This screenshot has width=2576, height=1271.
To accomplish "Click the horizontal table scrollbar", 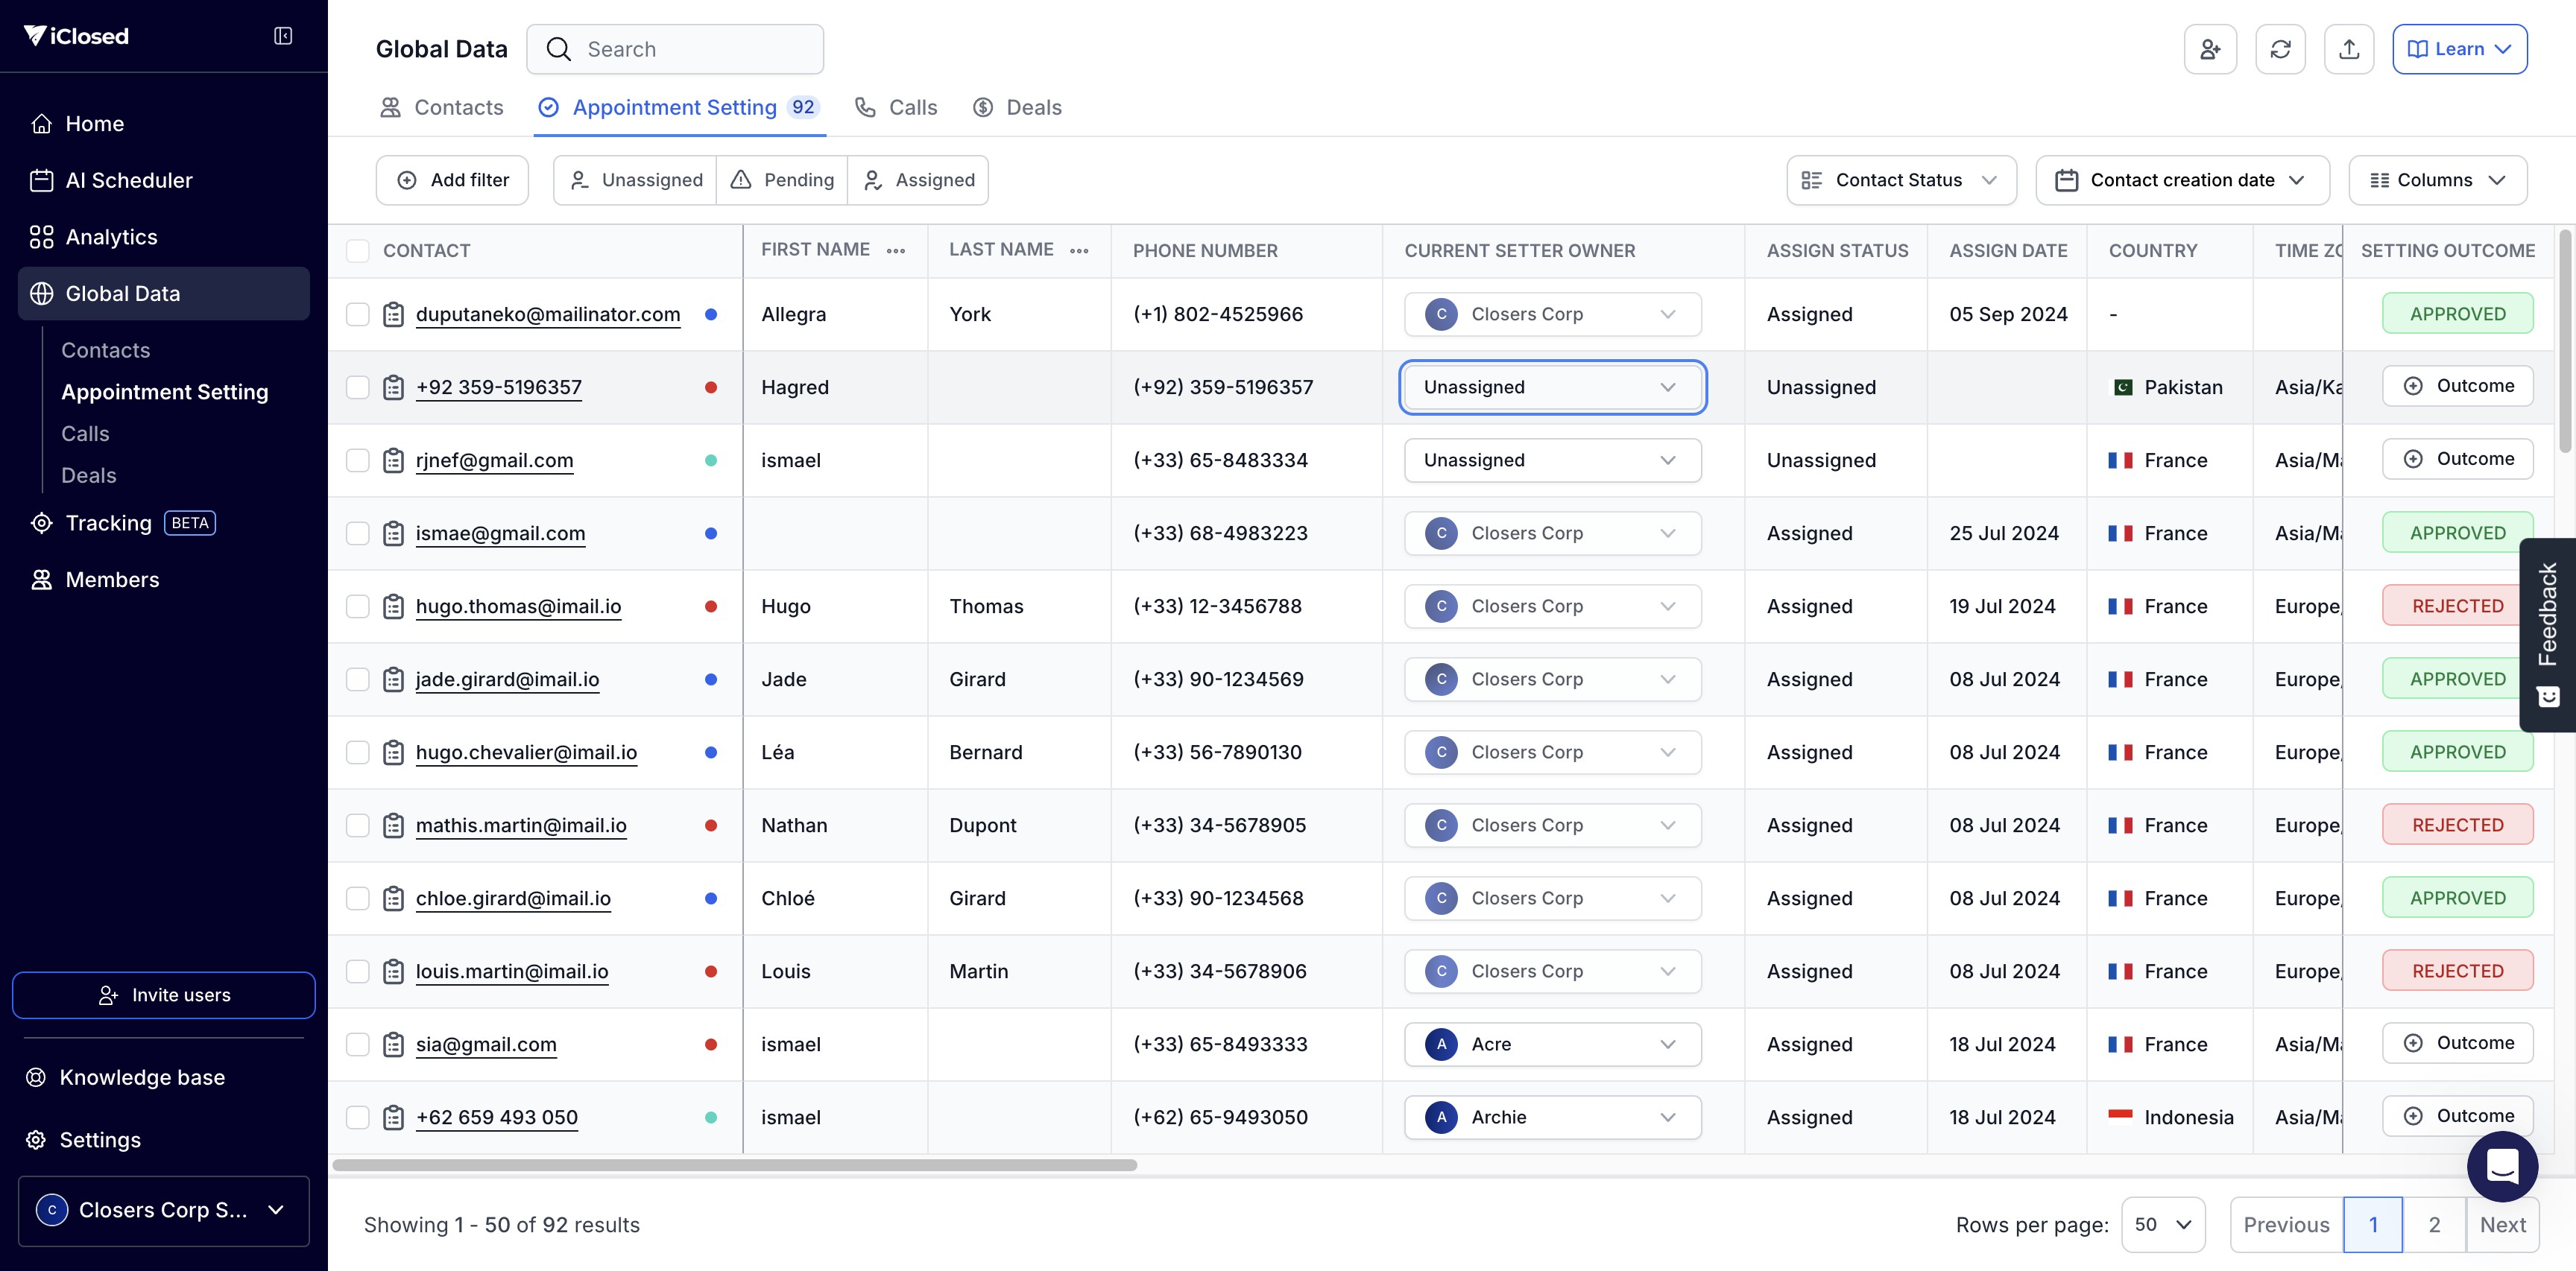I will coord(734,1165).
